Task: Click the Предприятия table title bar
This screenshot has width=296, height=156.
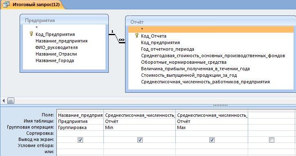Action: coord(64,20)
